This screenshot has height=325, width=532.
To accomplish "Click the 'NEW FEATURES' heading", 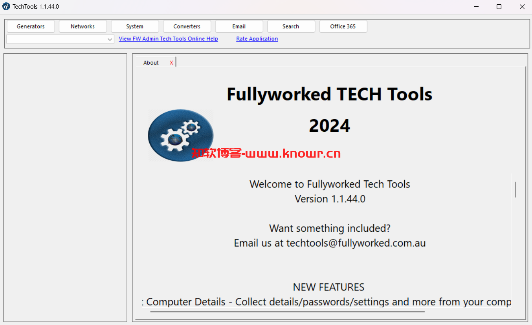I will point(328,287).
